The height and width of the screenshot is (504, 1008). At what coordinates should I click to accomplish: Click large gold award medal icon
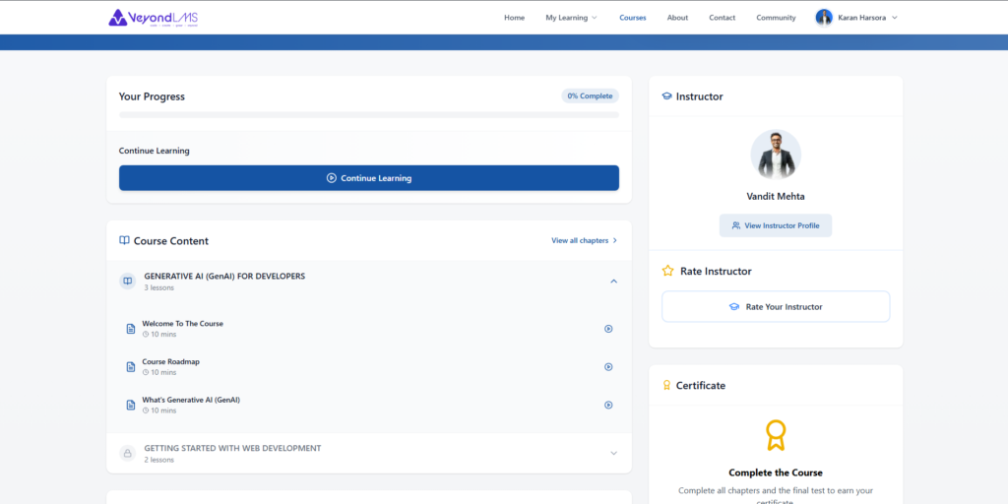(776, 434)
